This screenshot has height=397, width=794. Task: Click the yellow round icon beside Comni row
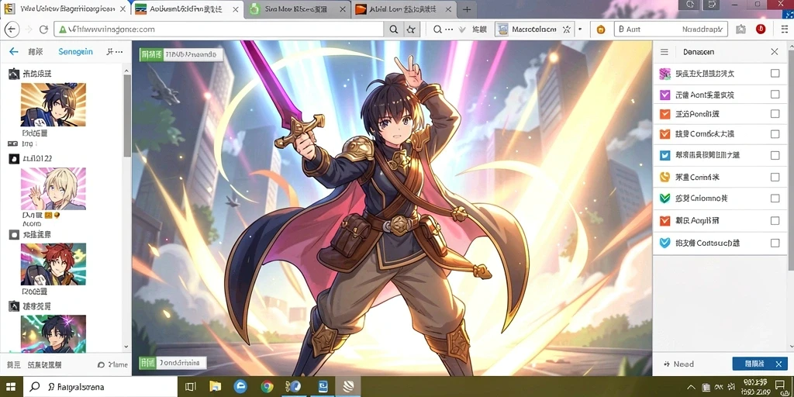coord(665,177)
